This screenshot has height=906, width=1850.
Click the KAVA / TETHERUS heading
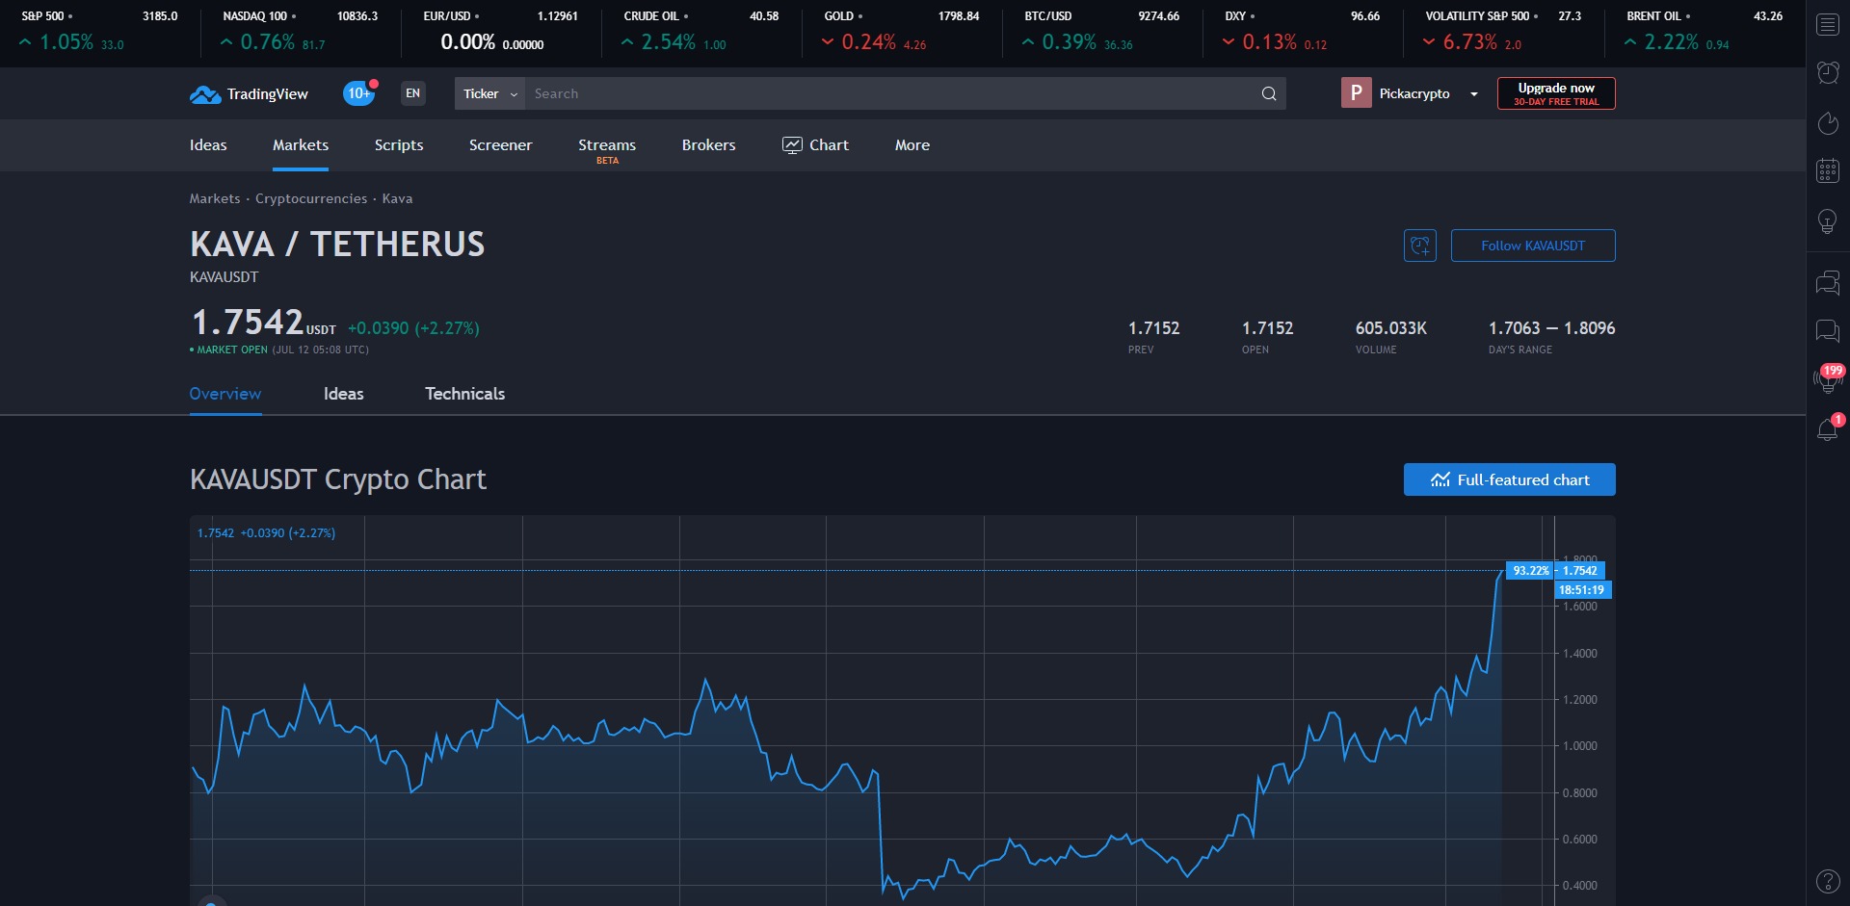(337, 245)
